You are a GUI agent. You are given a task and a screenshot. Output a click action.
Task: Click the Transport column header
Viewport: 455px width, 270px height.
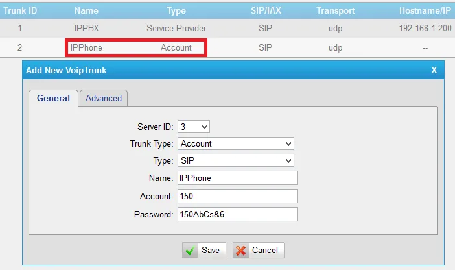[x=335, y=10]
